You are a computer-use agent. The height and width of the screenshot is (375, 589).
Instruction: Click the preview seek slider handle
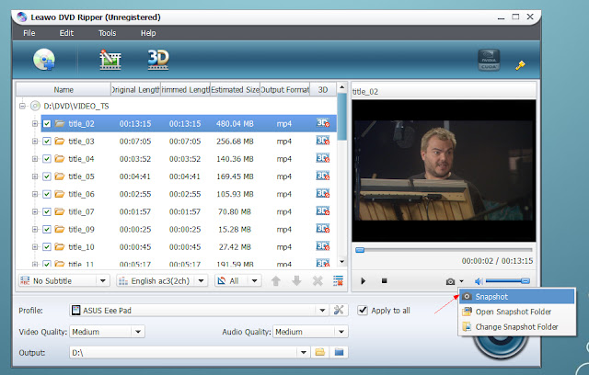point(360,250)
